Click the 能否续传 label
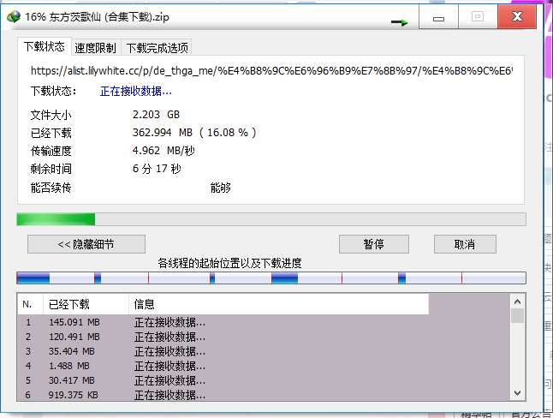Screen dimensions: 553x418 51,188
